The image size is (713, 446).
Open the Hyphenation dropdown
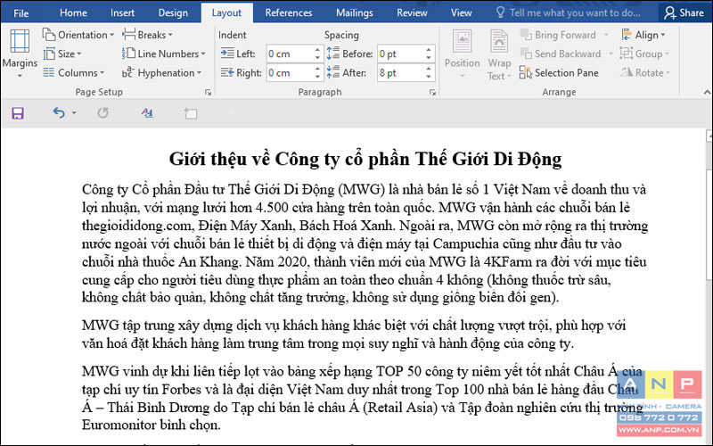(161, 73)
